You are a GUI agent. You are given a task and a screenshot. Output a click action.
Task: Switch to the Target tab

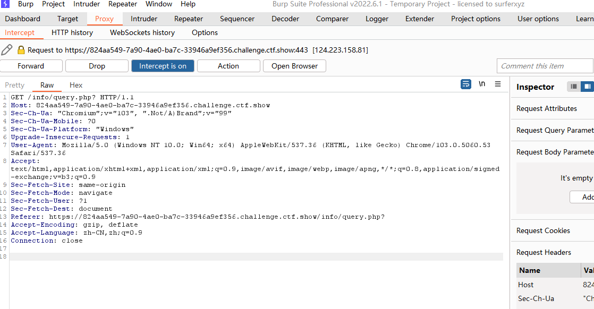67,19
